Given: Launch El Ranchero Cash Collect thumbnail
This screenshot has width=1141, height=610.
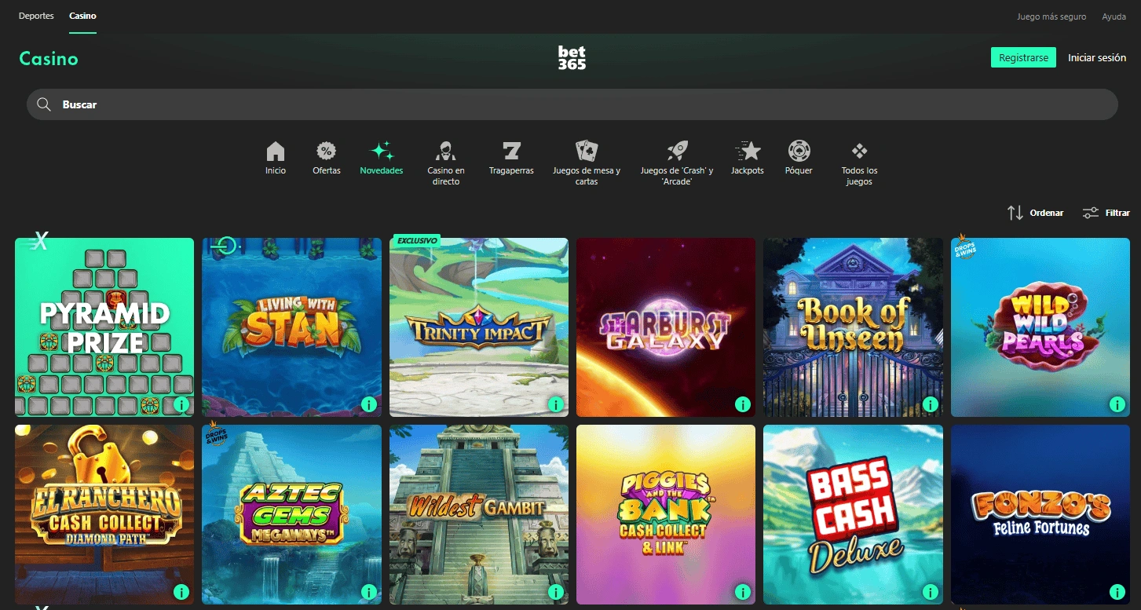Looking at the screenshot, I should [x=104, y=515].
